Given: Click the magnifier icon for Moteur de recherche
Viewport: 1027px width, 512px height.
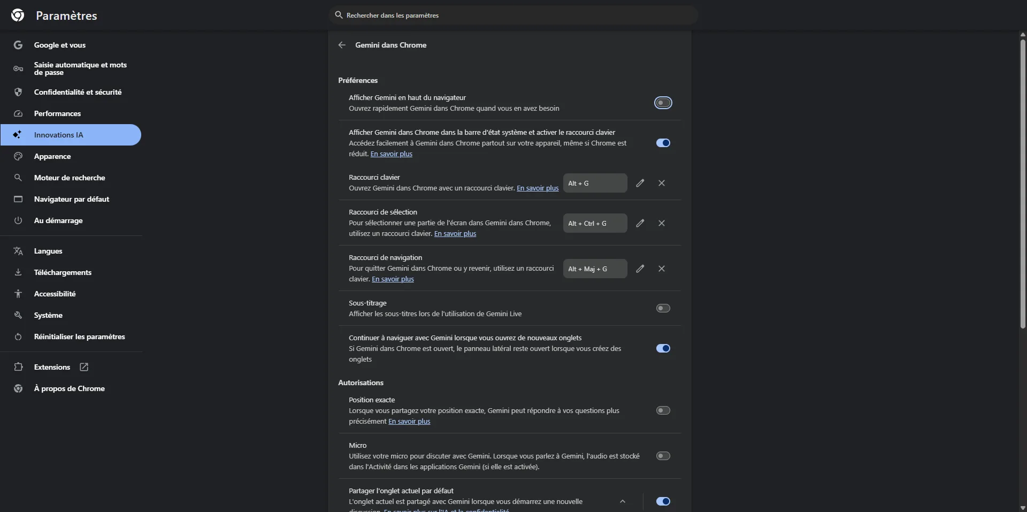Looking at the screenshot, I should tap(18, 178).
